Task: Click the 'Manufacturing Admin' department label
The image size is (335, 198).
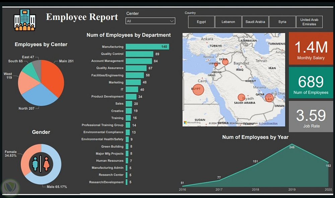Action: point(108,168)
